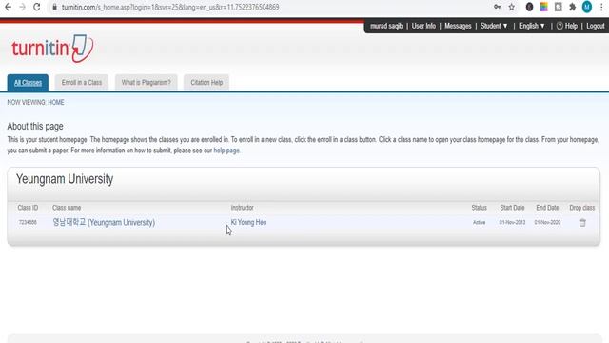This screenshot has height=343, width=609.
Task: Click the class ID 7234886
Action: (28, 222)
